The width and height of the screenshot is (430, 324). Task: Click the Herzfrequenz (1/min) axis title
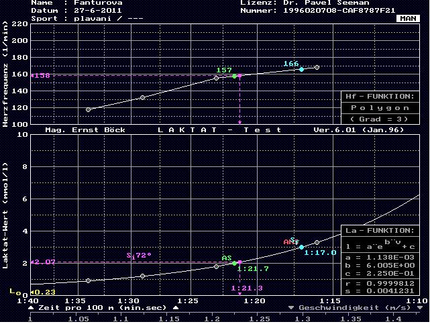point(5,74)
